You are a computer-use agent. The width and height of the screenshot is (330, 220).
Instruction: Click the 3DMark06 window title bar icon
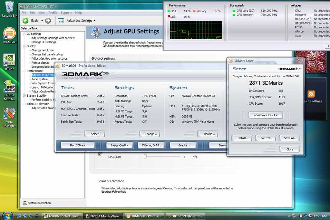[58, 66]
